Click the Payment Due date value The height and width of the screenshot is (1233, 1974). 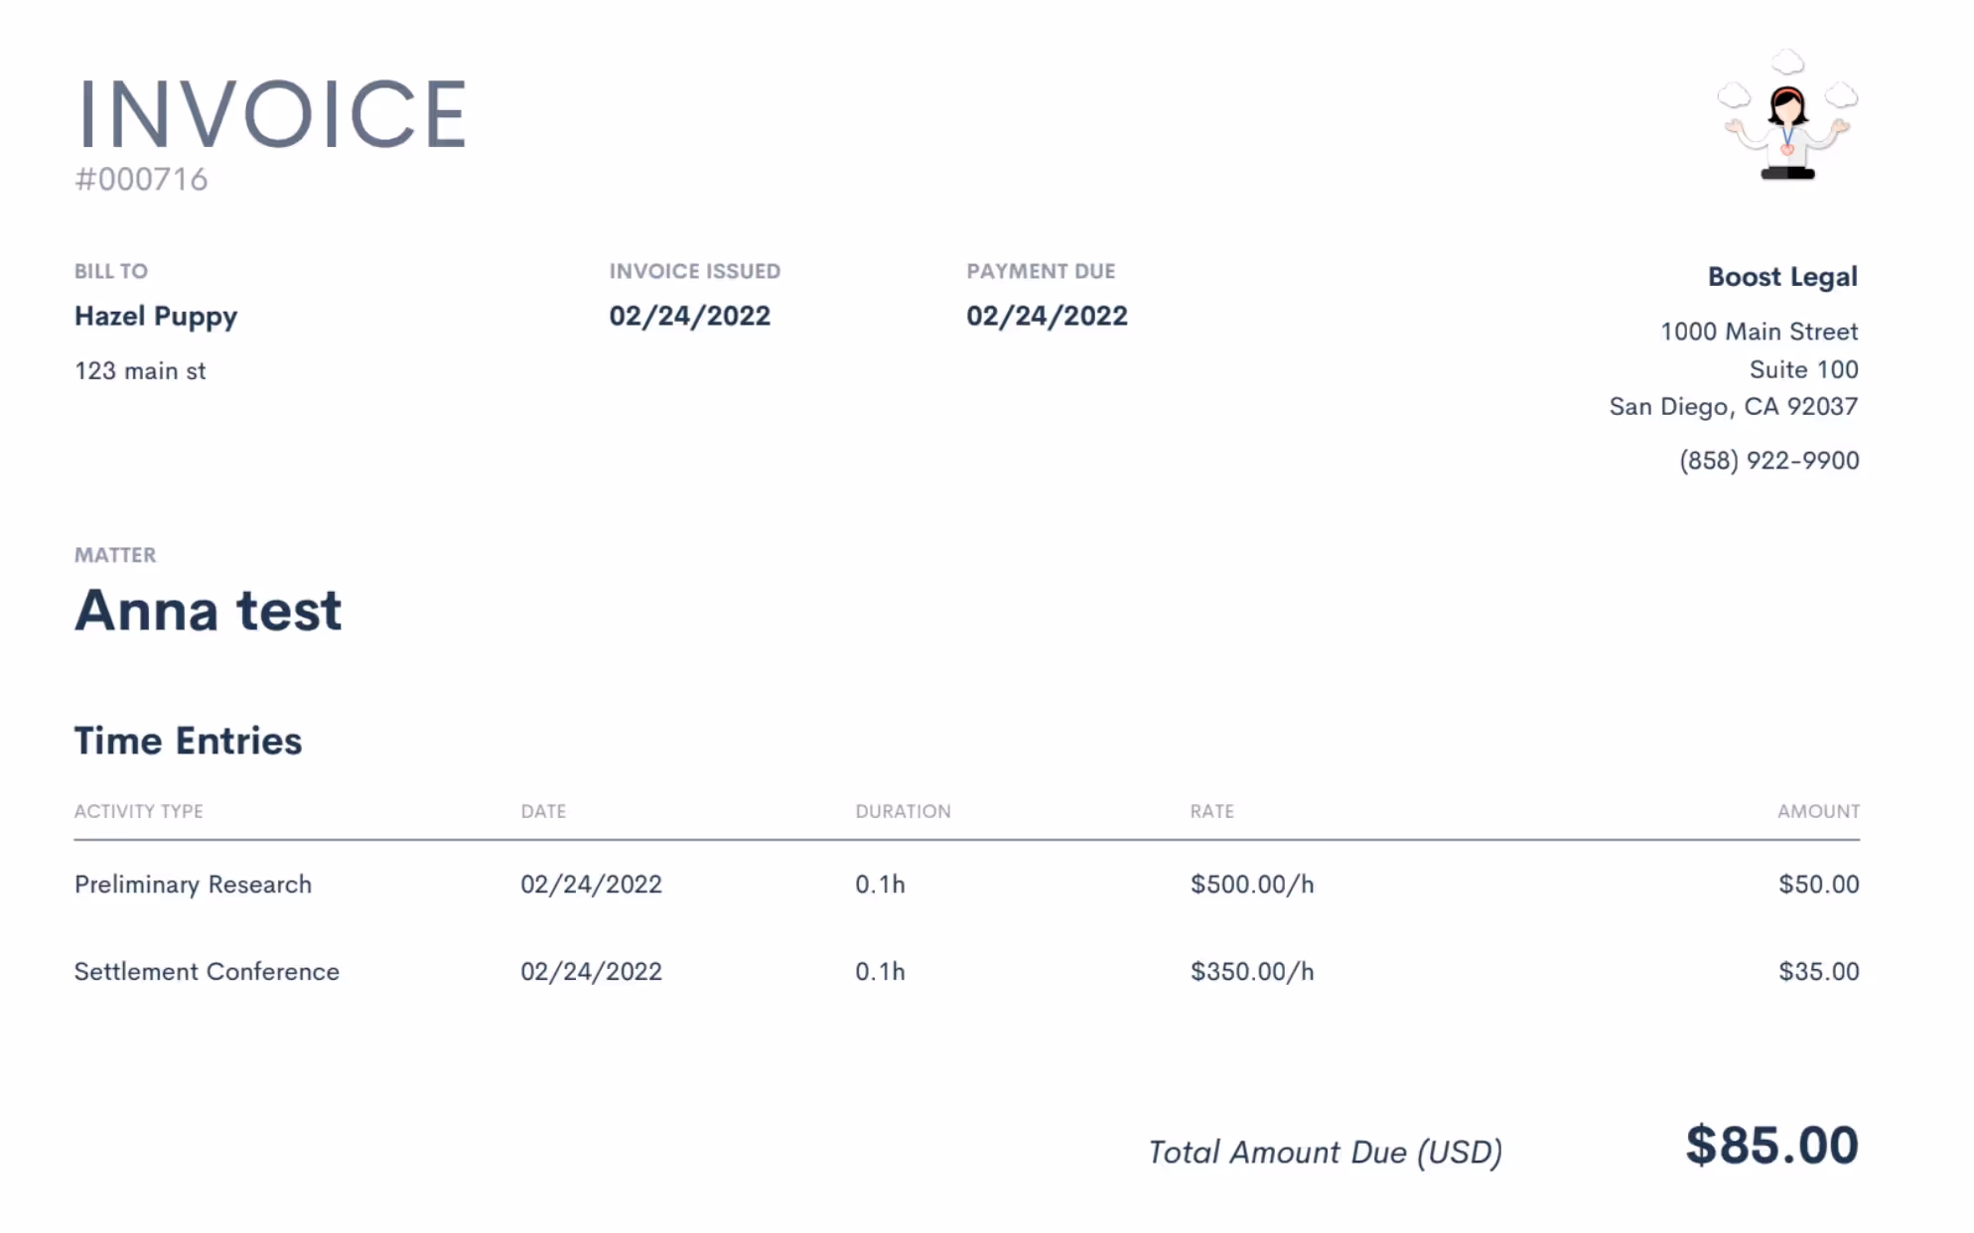tap(1047, 317)
